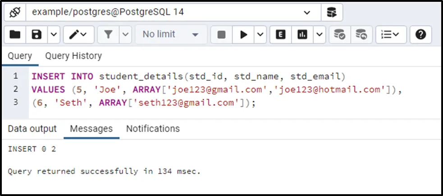Click the INSERT 0 2 message
This screenshot has width=443, height=196.
pos(32,149)
